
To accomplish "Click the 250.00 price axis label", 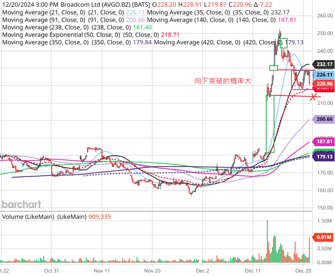I will tap(325, 33).
